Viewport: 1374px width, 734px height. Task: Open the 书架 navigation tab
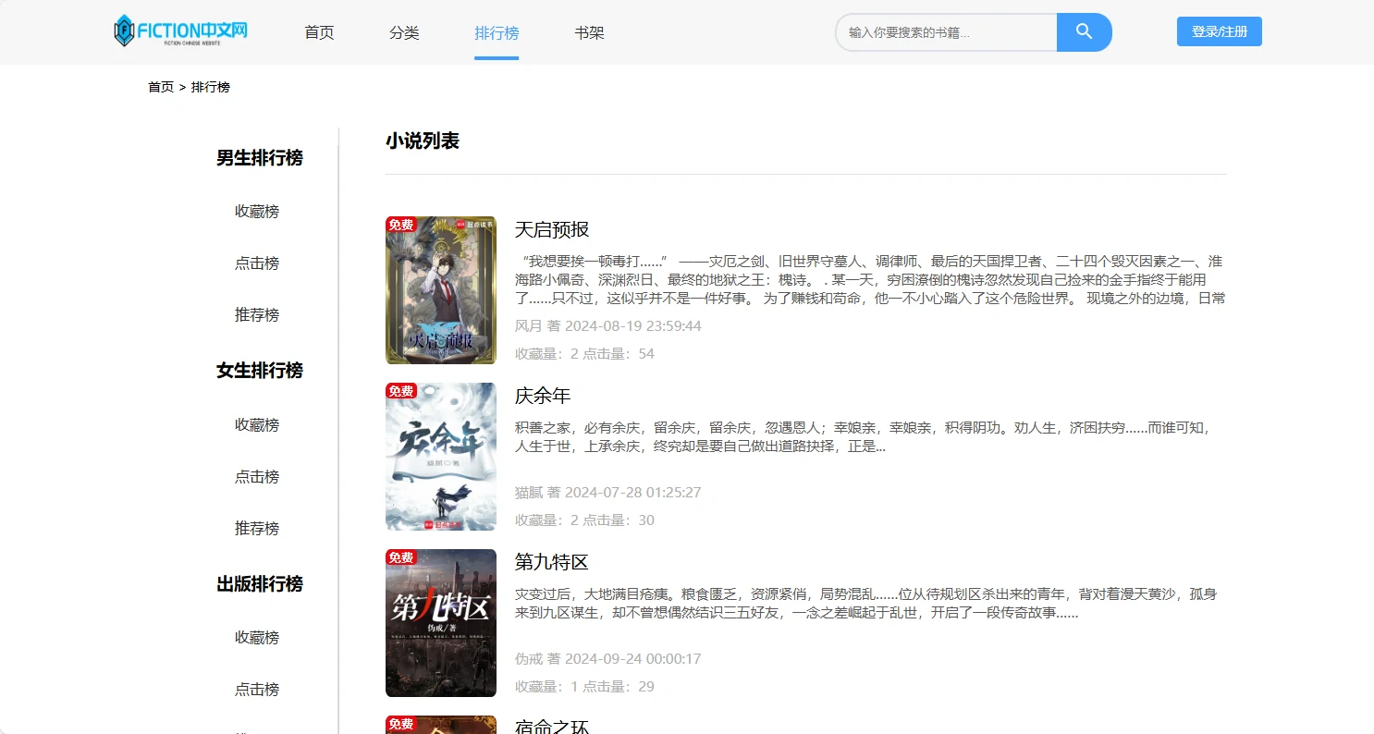click(x=589, y=32)
